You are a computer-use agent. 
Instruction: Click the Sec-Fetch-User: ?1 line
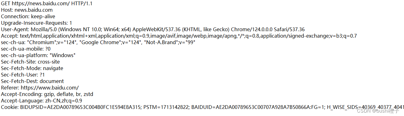point(23,75)
